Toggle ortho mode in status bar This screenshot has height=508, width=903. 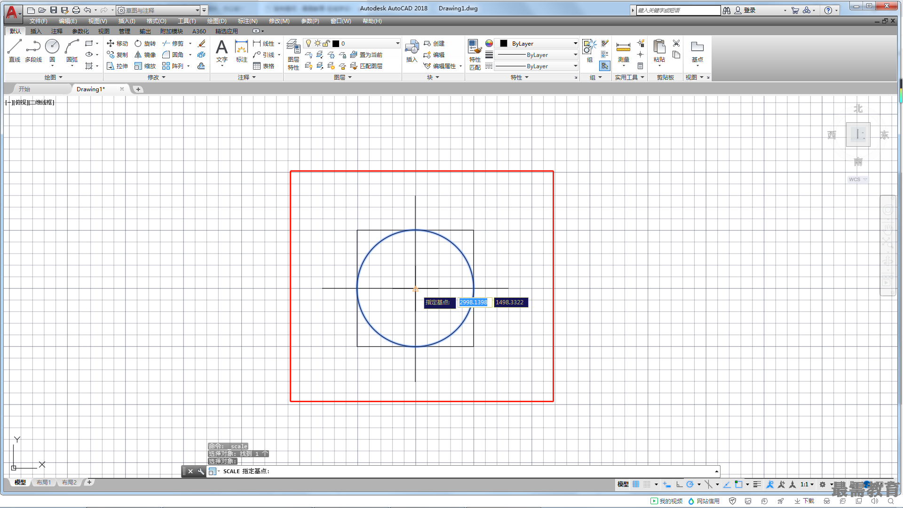click(679, 484)
